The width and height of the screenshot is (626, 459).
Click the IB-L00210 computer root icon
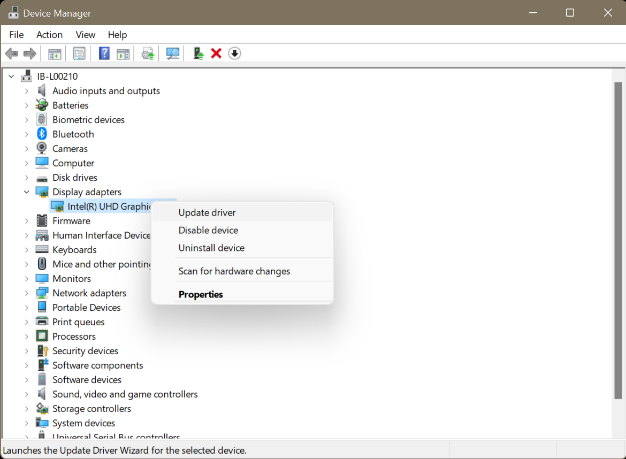(26, 76)
